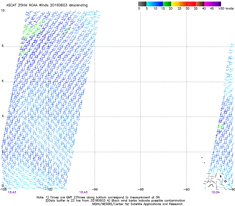Click the 'NOAA/NESDIS/Center for Satellite Applications and Research' credit

tap(137, 204)
